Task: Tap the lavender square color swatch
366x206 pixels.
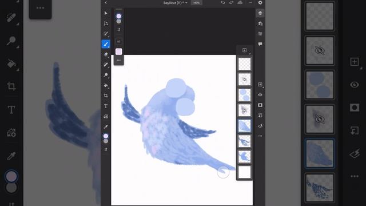Action: [118, 51]
